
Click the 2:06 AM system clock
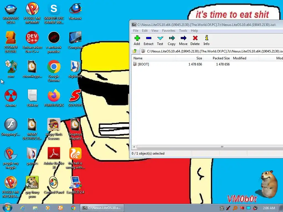coord(269,208)
